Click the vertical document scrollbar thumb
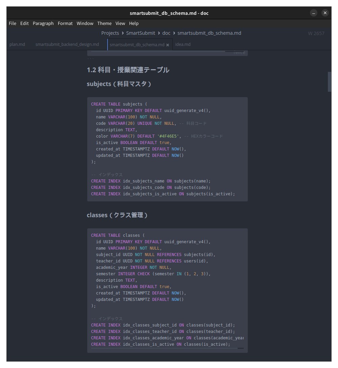The width and height of the screenshot is (338, 368). tap(330, 82)
